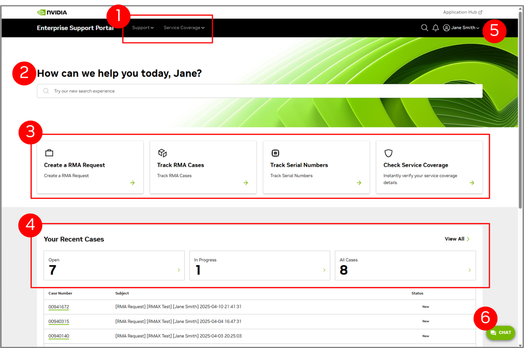This screenshot has width=524, height=348.
Task: Click the scrollbar down arrow
Action: (520, 345)
